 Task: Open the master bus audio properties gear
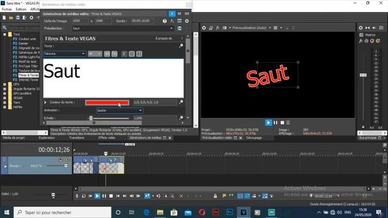(361, 28)
